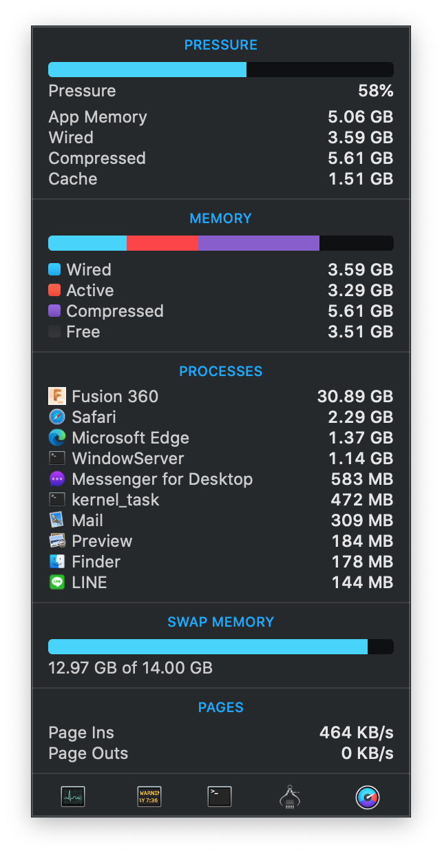Click the purple Compressed legend swatch
The width and height of the screenshot is (442, 854).
(54, 311)
